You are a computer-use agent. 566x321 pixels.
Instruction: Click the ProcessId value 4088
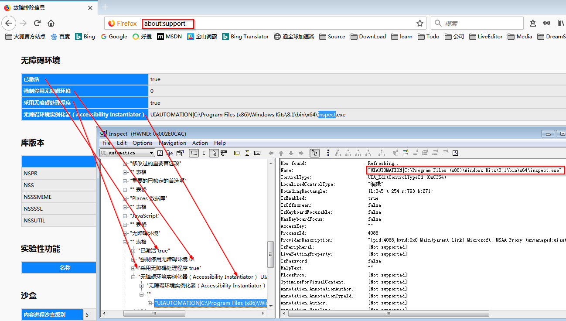373,233
